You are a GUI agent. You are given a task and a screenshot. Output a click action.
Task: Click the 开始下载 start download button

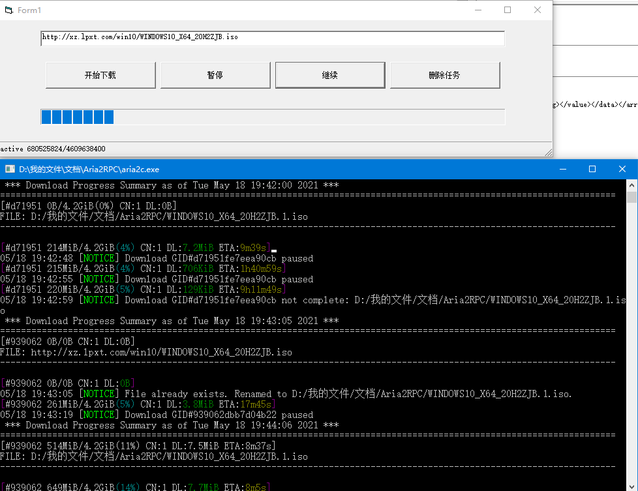coord(100,75)
